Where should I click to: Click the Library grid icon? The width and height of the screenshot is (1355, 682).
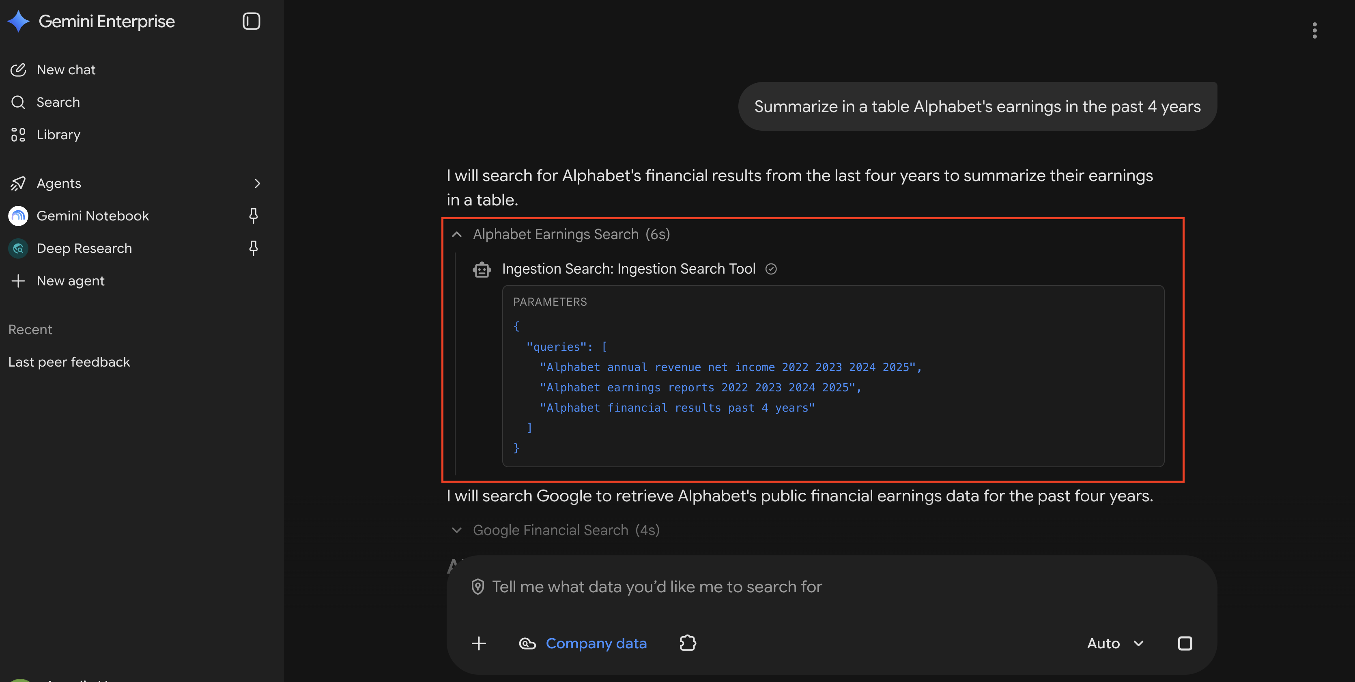point(18,135)
